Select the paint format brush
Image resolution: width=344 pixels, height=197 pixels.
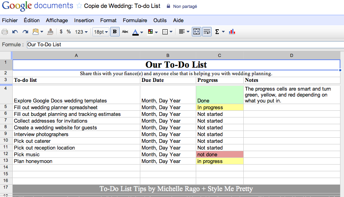pyautogui.click(x=50, y=32)
